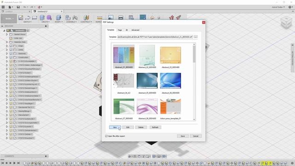Screen dimensions: 295x166
Task: Click the browse button beside Template path
Action: click(x=195, y=37)
